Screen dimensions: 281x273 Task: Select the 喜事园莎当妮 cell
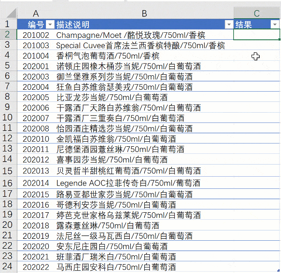click(144, 159)
